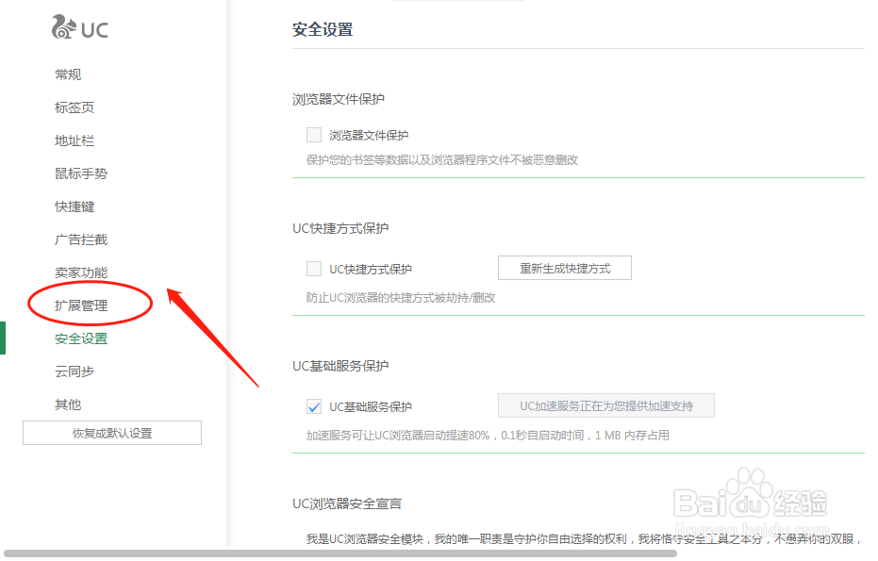The height and width of the screenshot is (561, 878).
Task: Uncheck the UC基础服务保护 checkbox
Action: point(314,406)
